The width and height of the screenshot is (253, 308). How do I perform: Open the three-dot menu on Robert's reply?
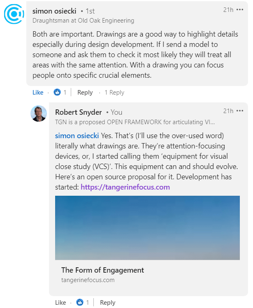[240, 111]
